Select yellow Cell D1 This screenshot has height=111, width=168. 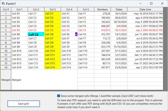coord(53,14)
